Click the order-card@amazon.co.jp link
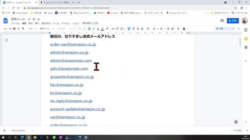This screenshot has height=140, width=250. coord(73,44)
